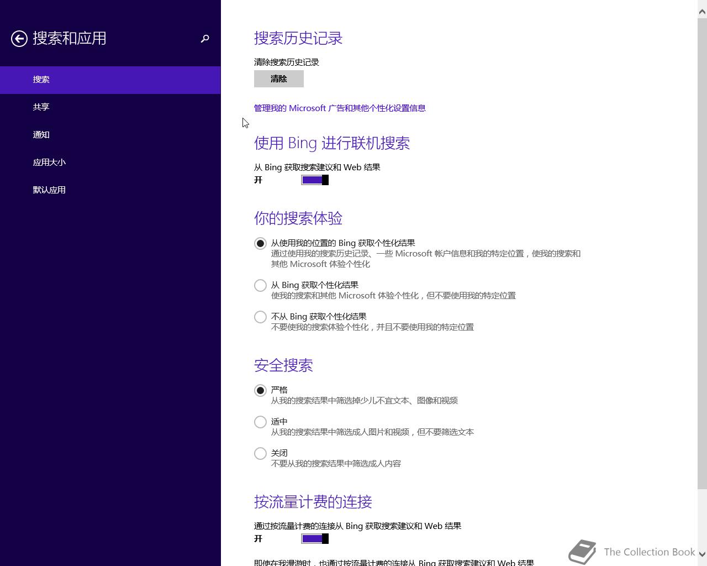707x566 pixels.
Task: Open the search magnifier icon in sidebar
Action: [205, 39]
